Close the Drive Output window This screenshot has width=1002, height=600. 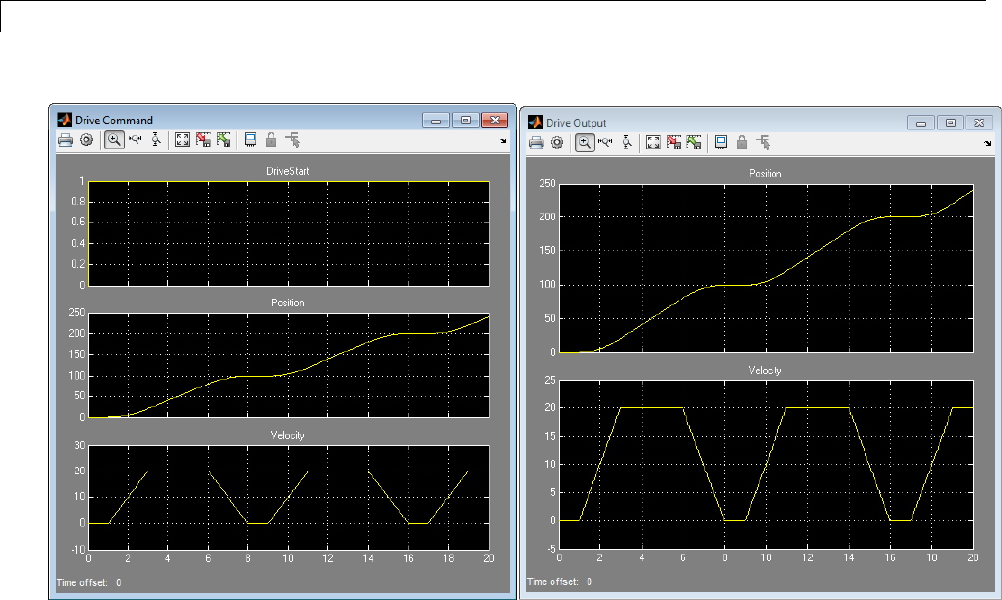979,123
